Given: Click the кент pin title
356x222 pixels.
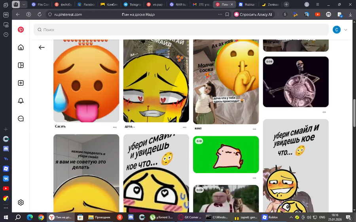Looking at the screenshot, I should pyautogui.click(x=198, y=128).
